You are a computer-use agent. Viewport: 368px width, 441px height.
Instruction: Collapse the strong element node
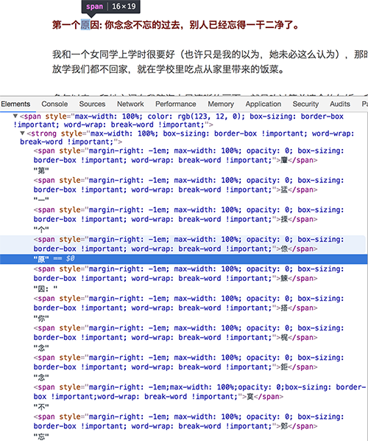[23, 133]
